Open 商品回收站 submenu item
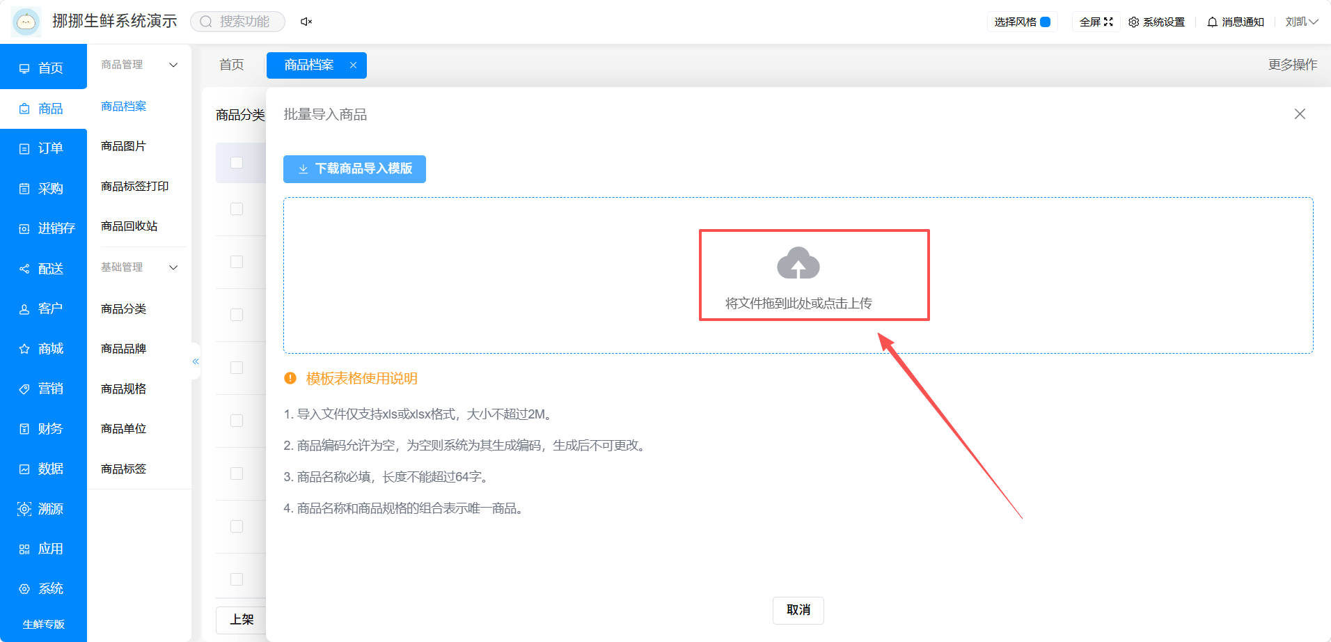Viewport: 1331px width, 642px height. [129, 226]
